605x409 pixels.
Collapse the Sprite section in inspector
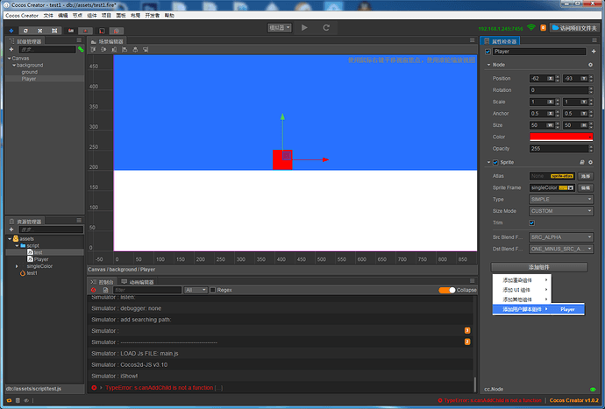(488, 162)
